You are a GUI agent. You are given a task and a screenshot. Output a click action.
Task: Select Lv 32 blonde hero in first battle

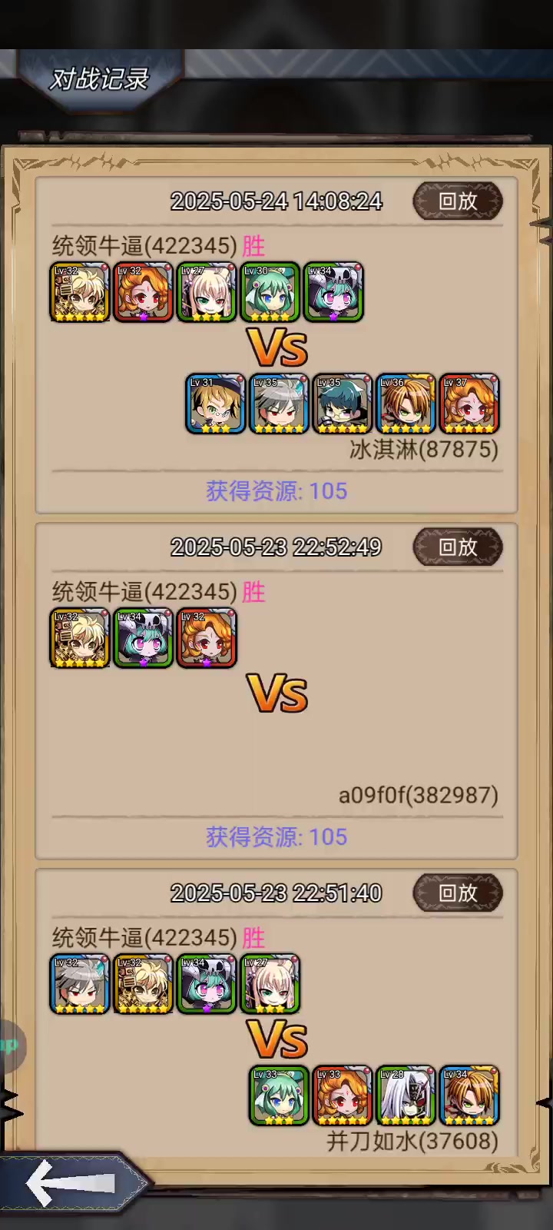tap(80, 292)
